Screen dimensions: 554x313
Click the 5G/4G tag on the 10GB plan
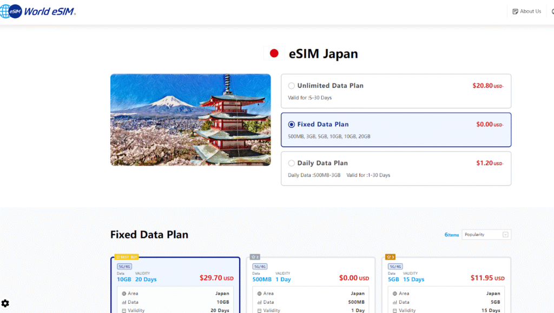pos(124,267)
